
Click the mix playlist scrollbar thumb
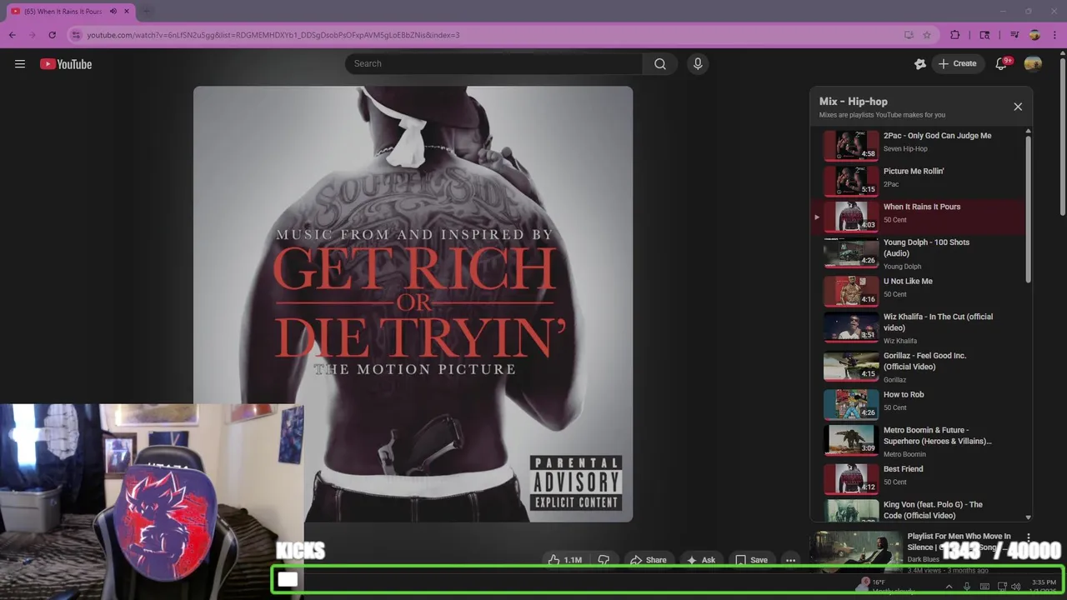click(x=1028, y=208)
